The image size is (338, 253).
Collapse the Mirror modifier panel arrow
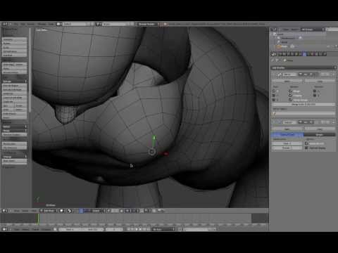[x=273, y=74]
